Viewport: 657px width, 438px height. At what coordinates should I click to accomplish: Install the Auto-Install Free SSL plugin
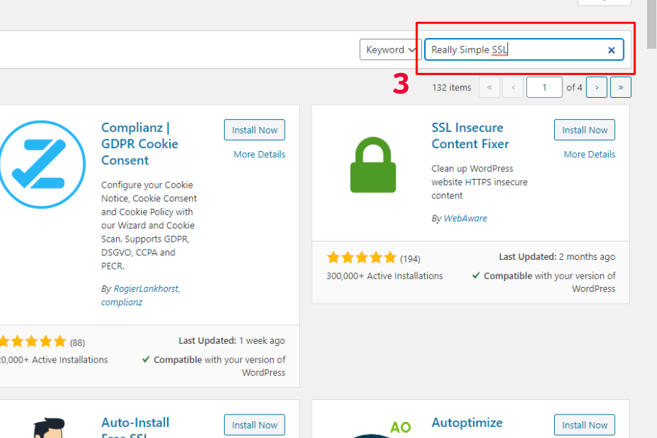[x=254, y=425]
